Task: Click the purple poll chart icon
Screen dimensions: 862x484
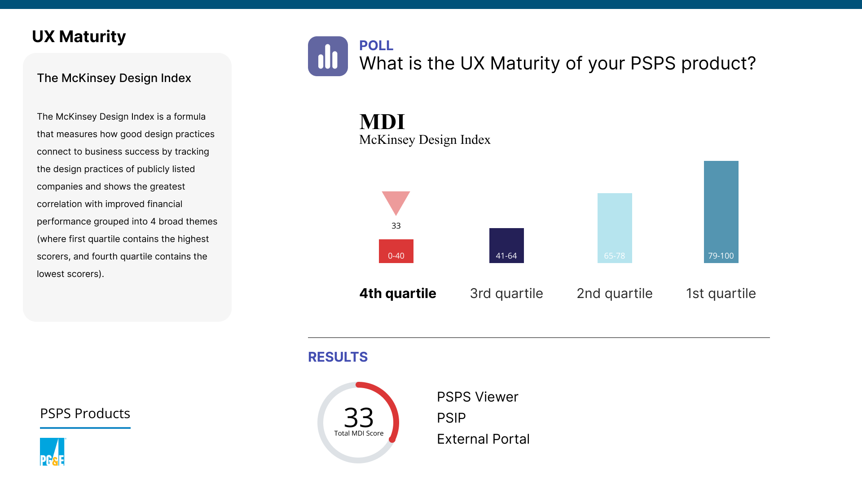Action: tap(328, 56)
